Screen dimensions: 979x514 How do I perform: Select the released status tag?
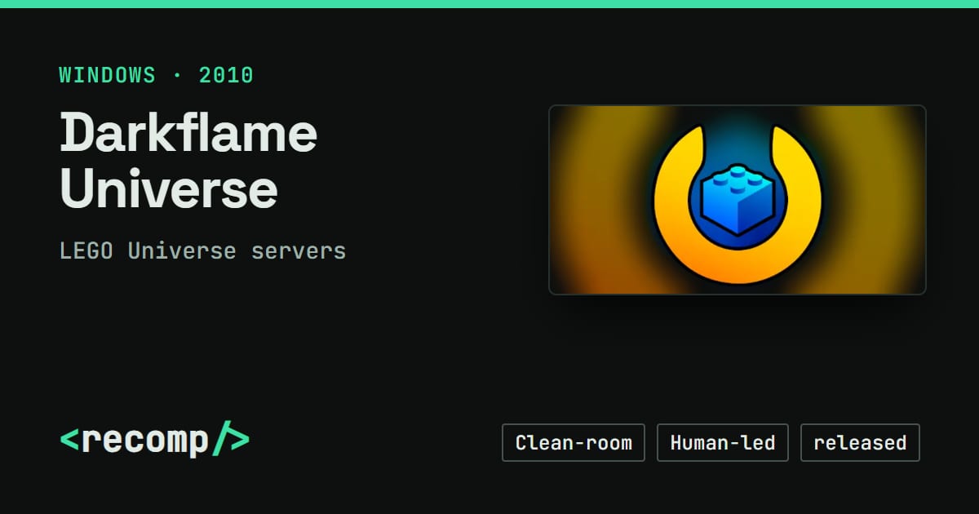(860, 443)
